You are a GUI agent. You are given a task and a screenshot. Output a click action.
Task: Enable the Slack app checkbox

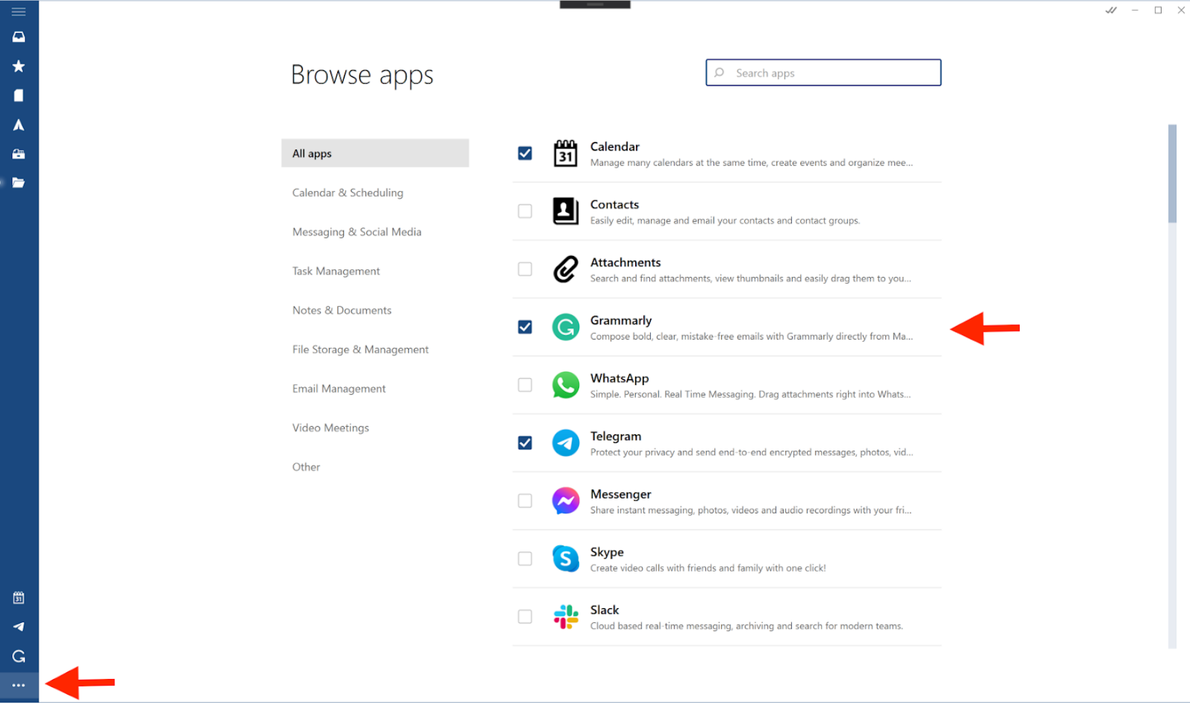pos(525,617)
